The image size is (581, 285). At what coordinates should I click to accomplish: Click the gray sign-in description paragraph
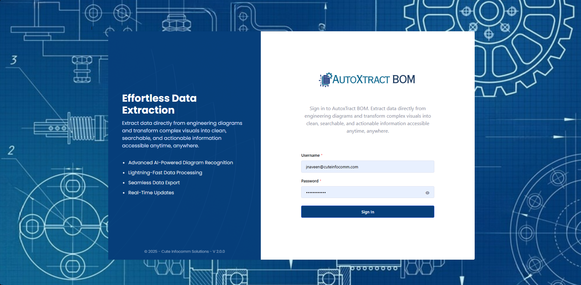tap(367, 120)
